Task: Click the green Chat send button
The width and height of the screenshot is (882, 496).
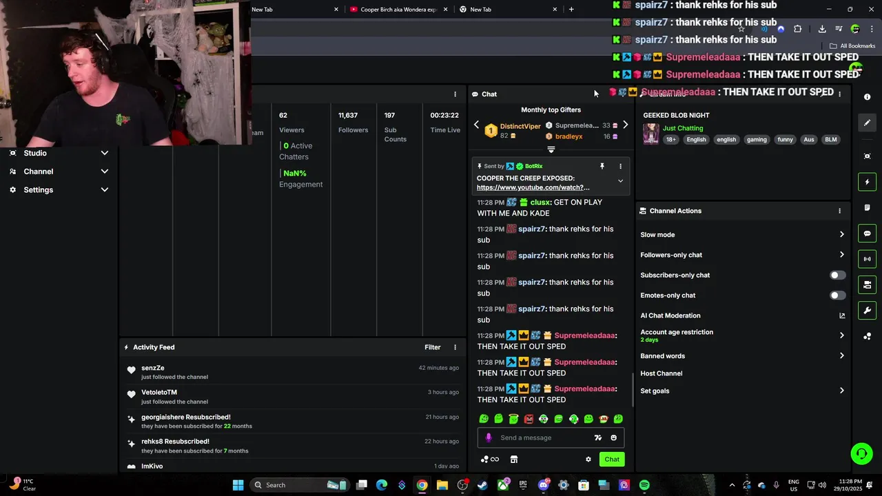Action: 612,459
